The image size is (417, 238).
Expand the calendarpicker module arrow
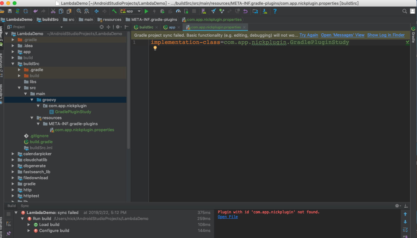coord(13,154)
